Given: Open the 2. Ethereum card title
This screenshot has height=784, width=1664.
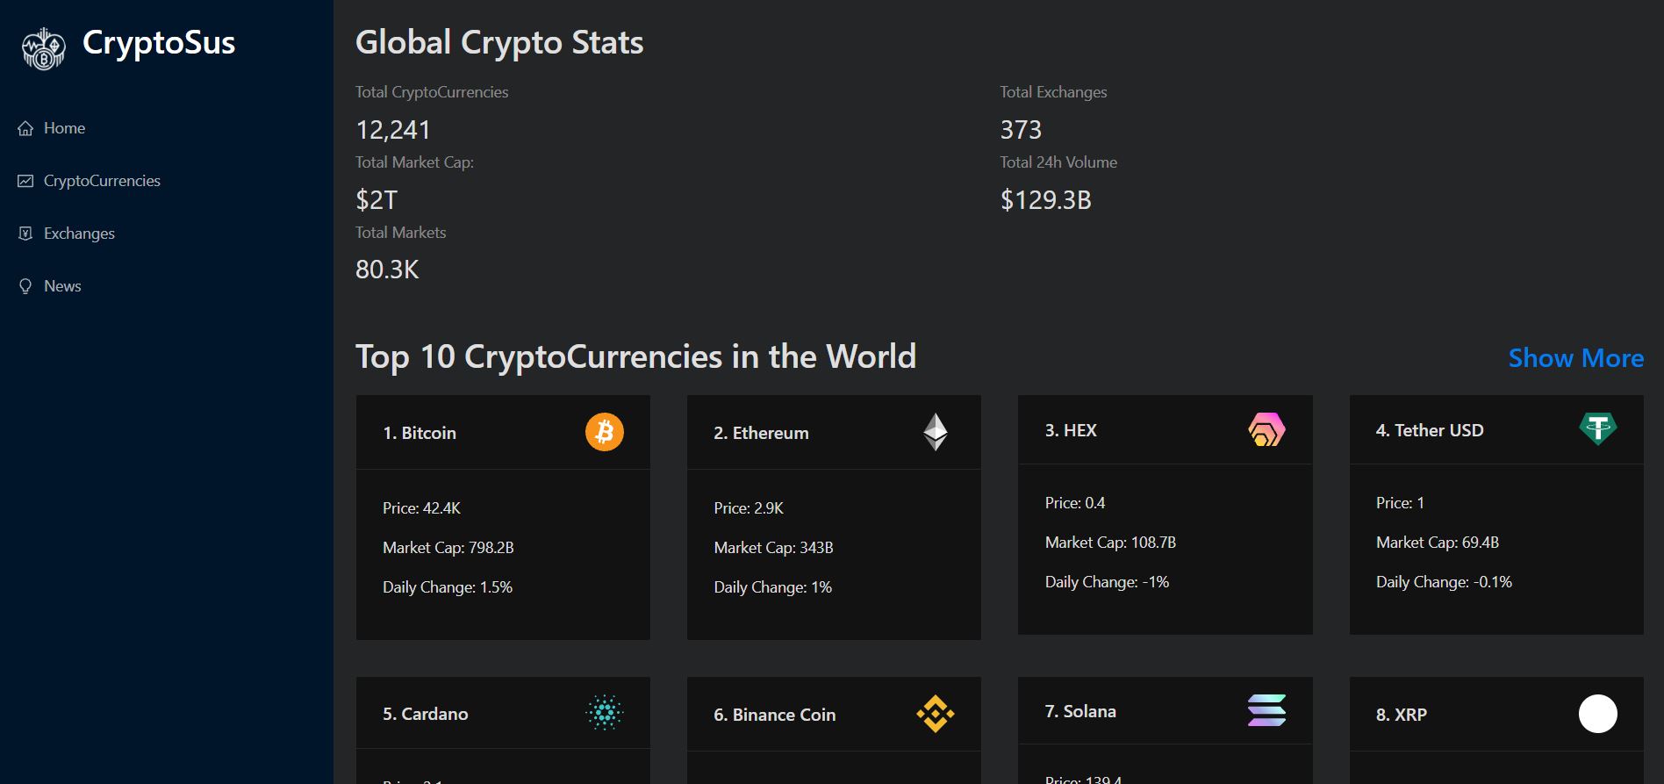Looking at the screenshot, I should pos(761,433).
